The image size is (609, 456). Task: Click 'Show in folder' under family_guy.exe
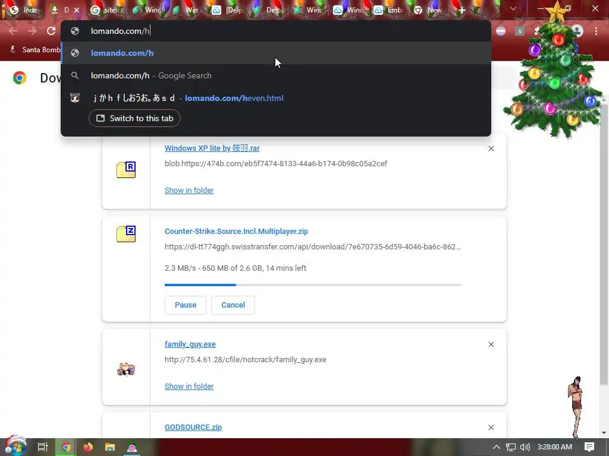[189, 386]
